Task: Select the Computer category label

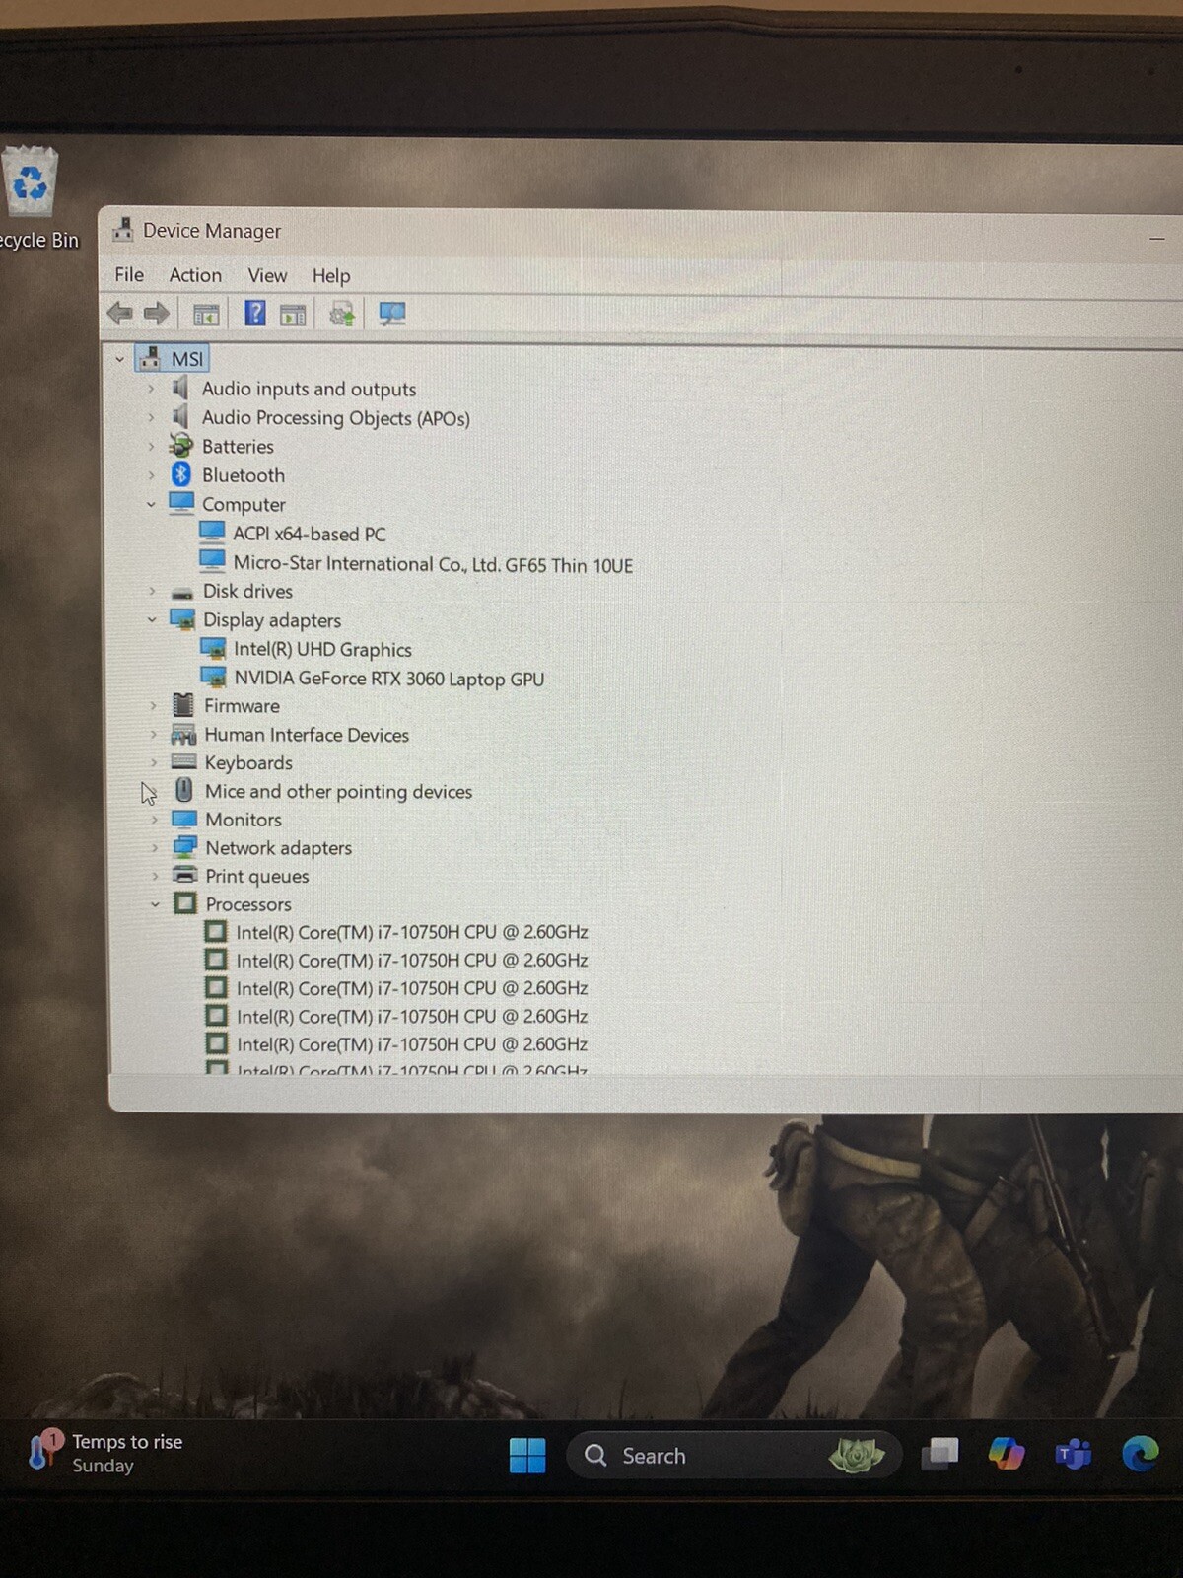Action: (x=244, y=504)
